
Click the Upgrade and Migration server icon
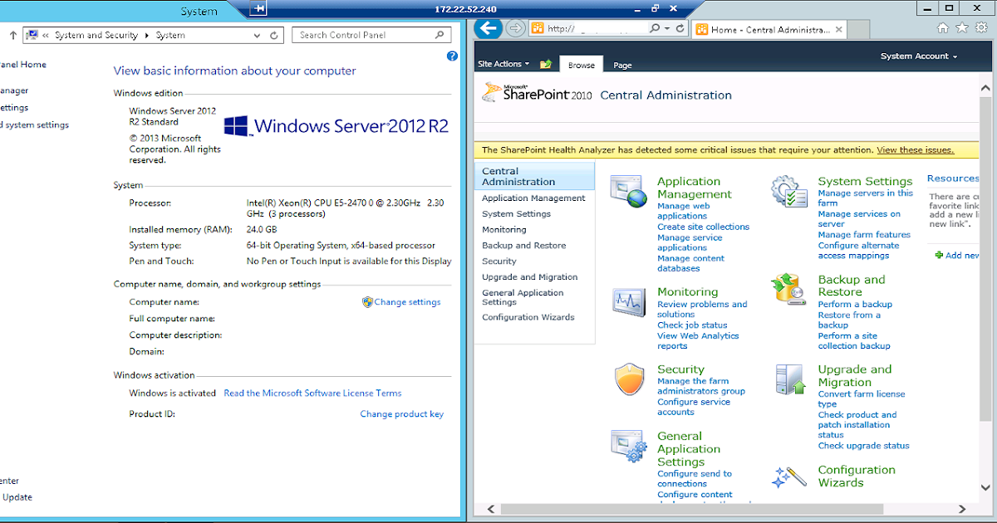click(x=788, y=379)
